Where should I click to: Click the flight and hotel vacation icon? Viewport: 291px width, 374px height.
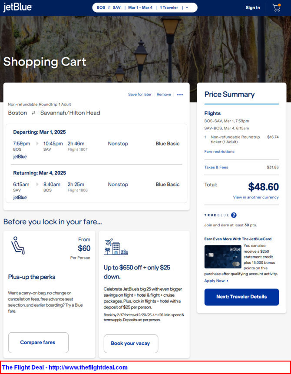click(116, 247)
